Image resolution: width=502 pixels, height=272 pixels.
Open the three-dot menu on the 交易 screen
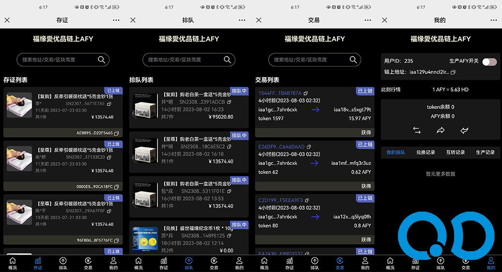point(368,20)
